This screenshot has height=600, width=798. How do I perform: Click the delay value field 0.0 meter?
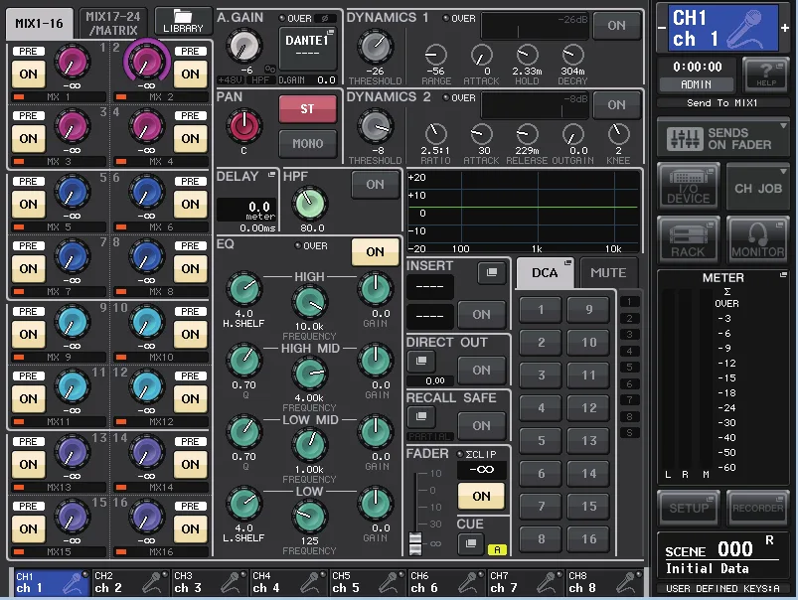tap(246, 211)
